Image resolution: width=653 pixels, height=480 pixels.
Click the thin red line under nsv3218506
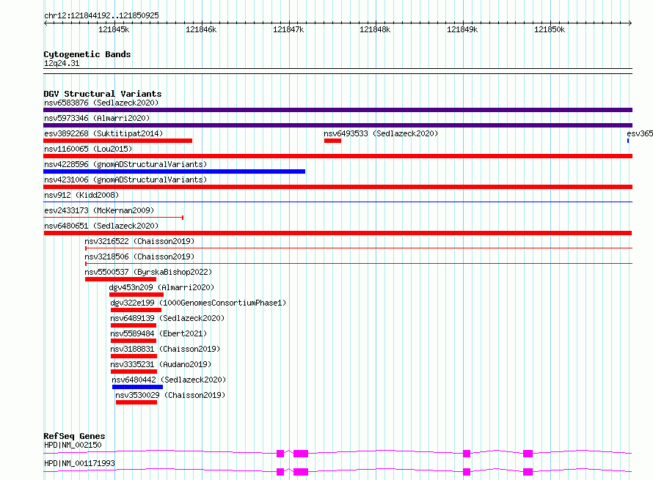(359, 264)
